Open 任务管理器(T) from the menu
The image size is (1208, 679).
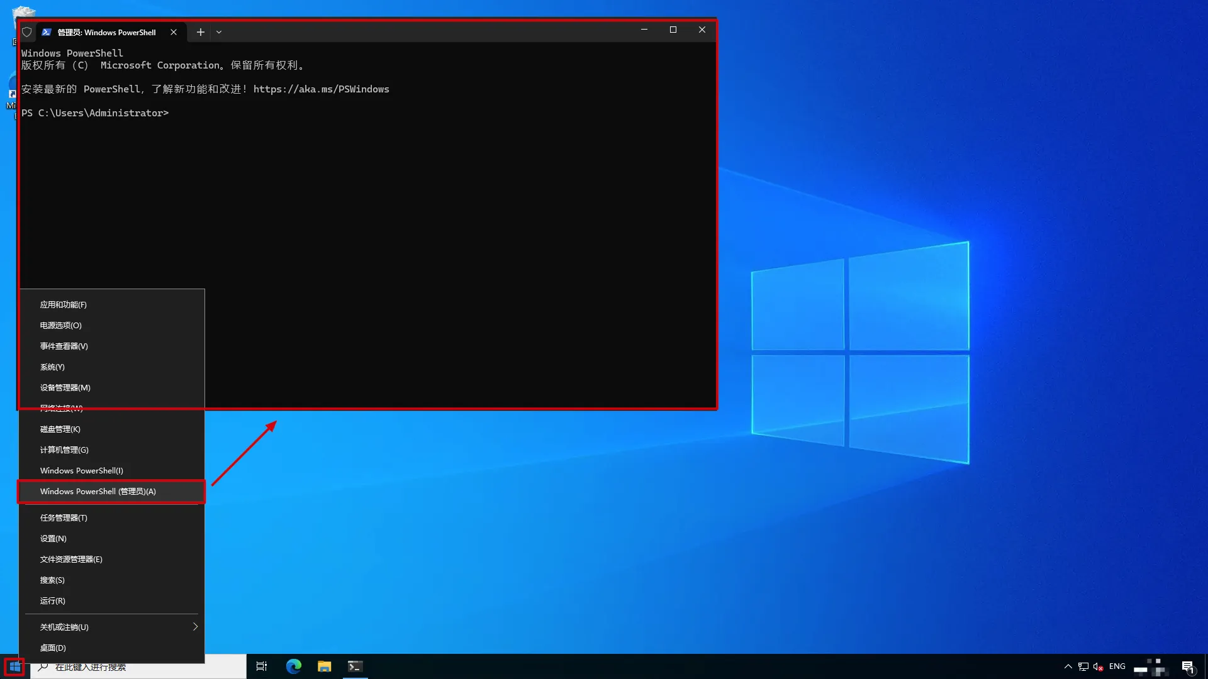coord(112,518)
